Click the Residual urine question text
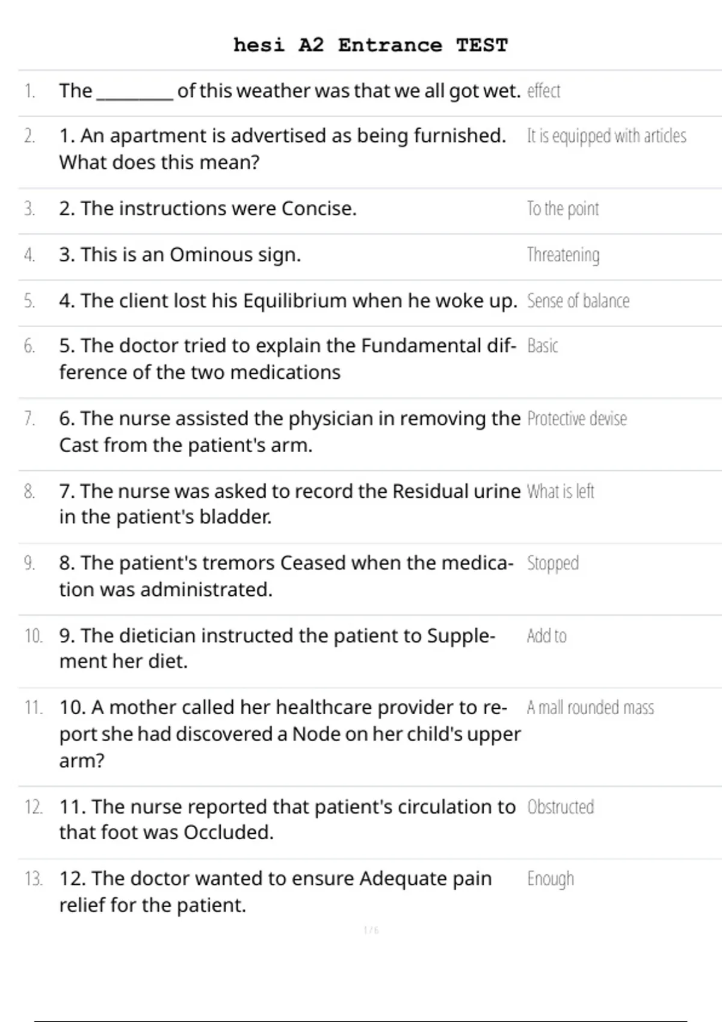The image size is (722, 1022). 289,504
